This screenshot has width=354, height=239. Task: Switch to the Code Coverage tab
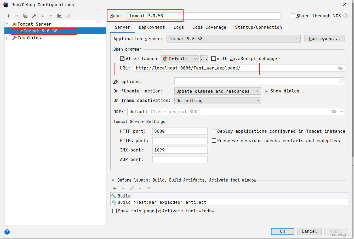(x=209, y=27)
